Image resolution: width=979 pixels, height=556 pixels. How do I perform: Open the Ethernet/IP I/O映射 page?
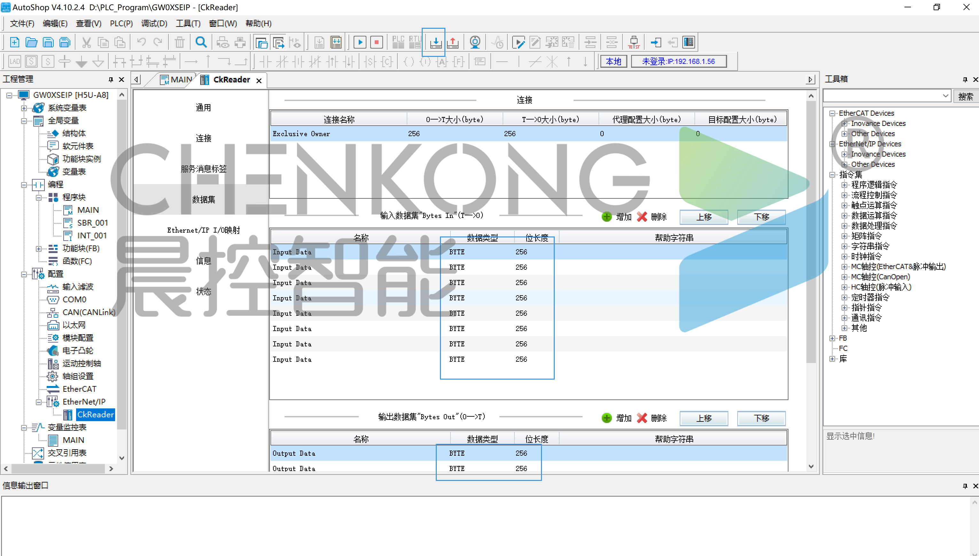pyautogui.click(x=203, y=231)
